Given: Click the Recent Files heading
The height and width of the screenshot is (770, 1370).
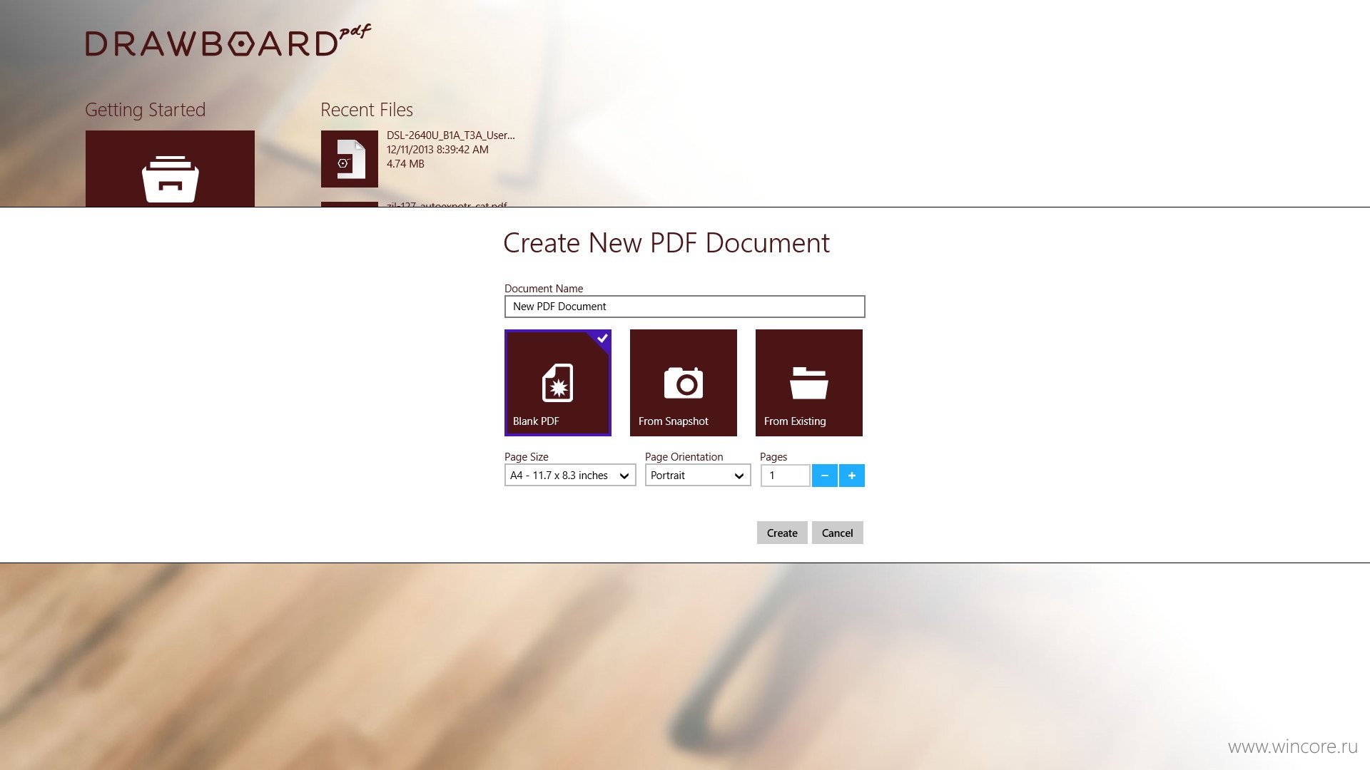Looking at the screenshot, I should click(367, 110).
